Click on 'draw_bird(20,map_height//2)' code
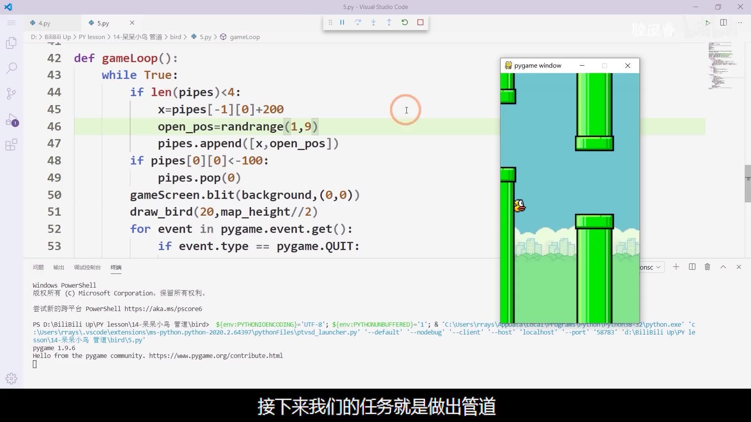The image size is (751, 422). 224,212
